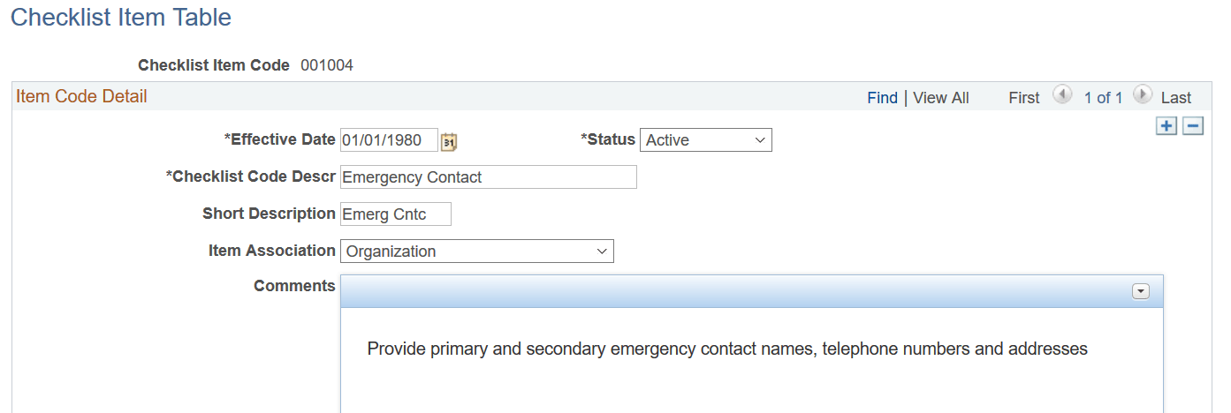
Task: Click the "1 of 1" row counter
Action: click(1103, 98)
